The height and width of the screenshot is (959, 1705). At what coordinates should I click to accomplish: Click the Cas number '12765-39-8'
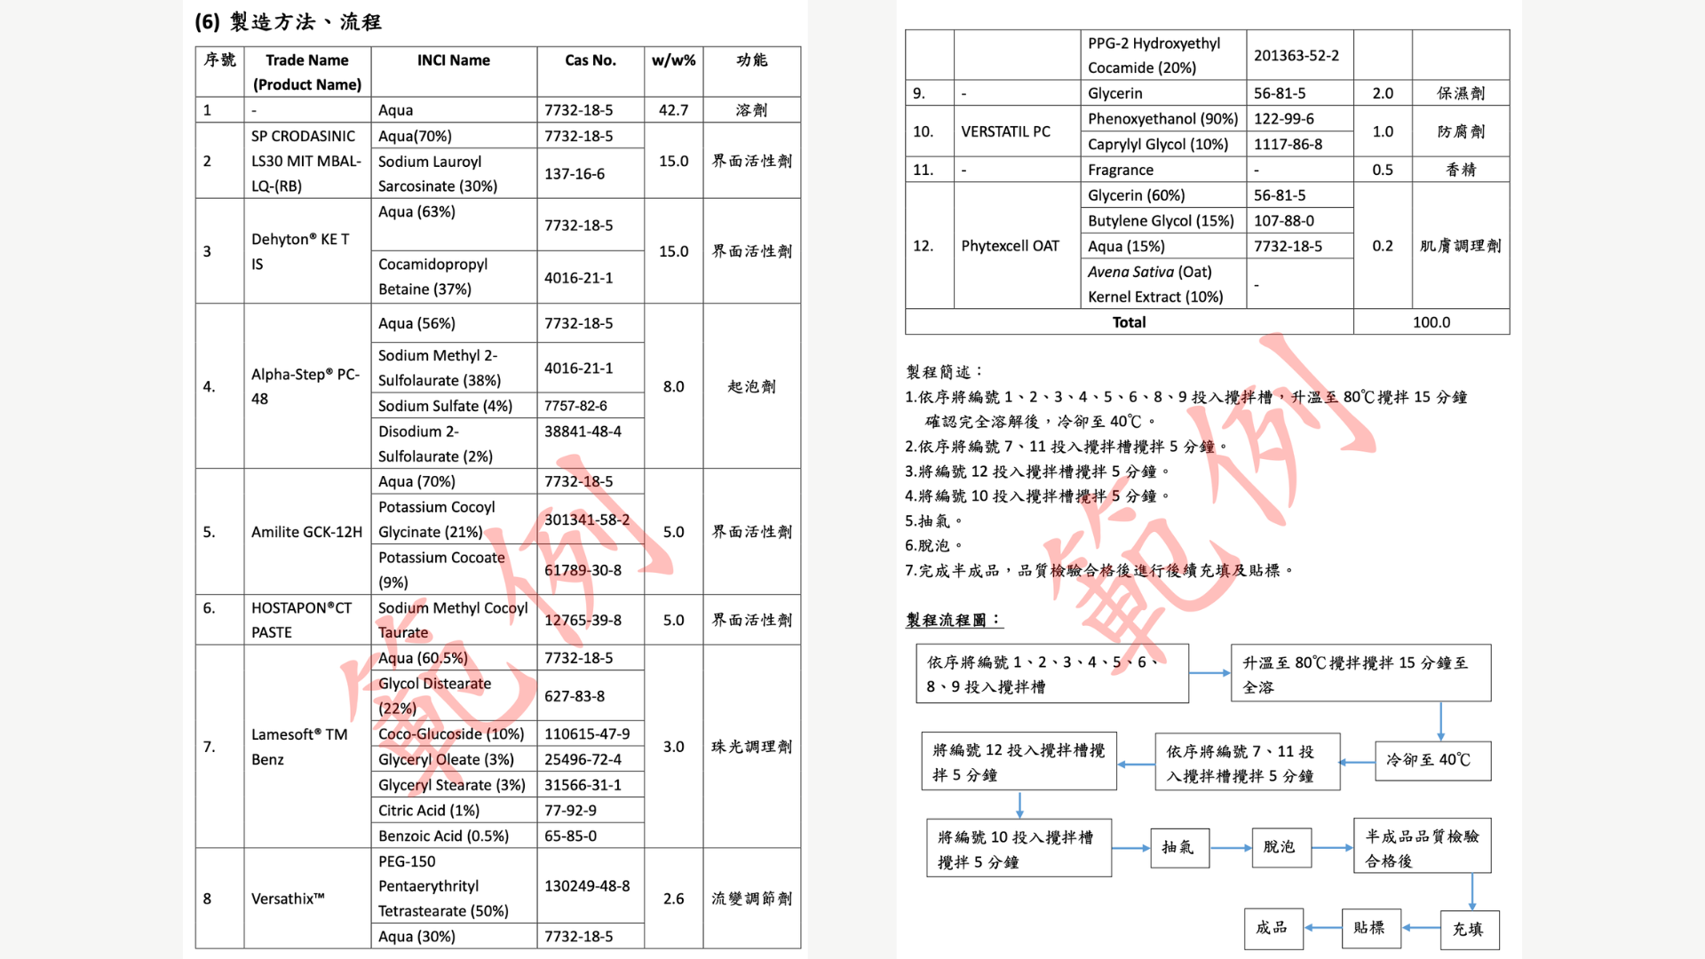591,620
